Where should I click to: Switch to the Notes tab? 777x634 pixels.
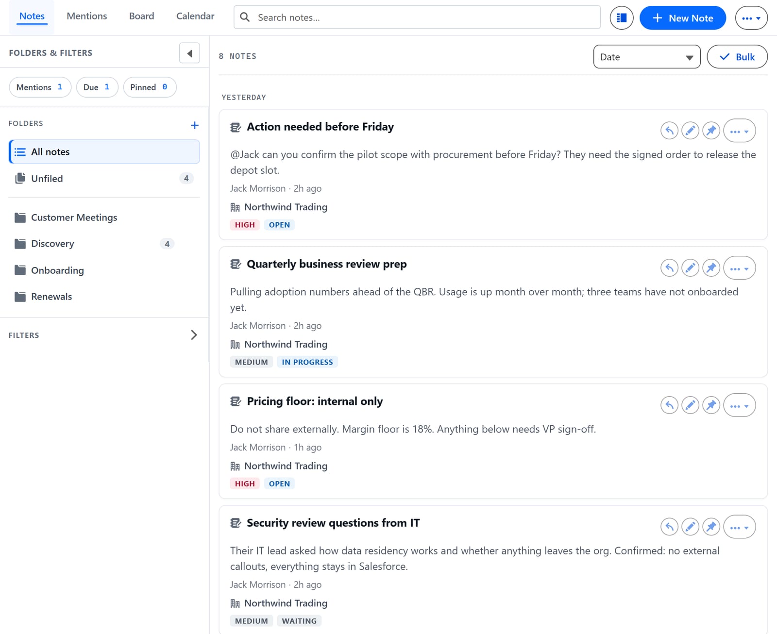click(32, 16)
